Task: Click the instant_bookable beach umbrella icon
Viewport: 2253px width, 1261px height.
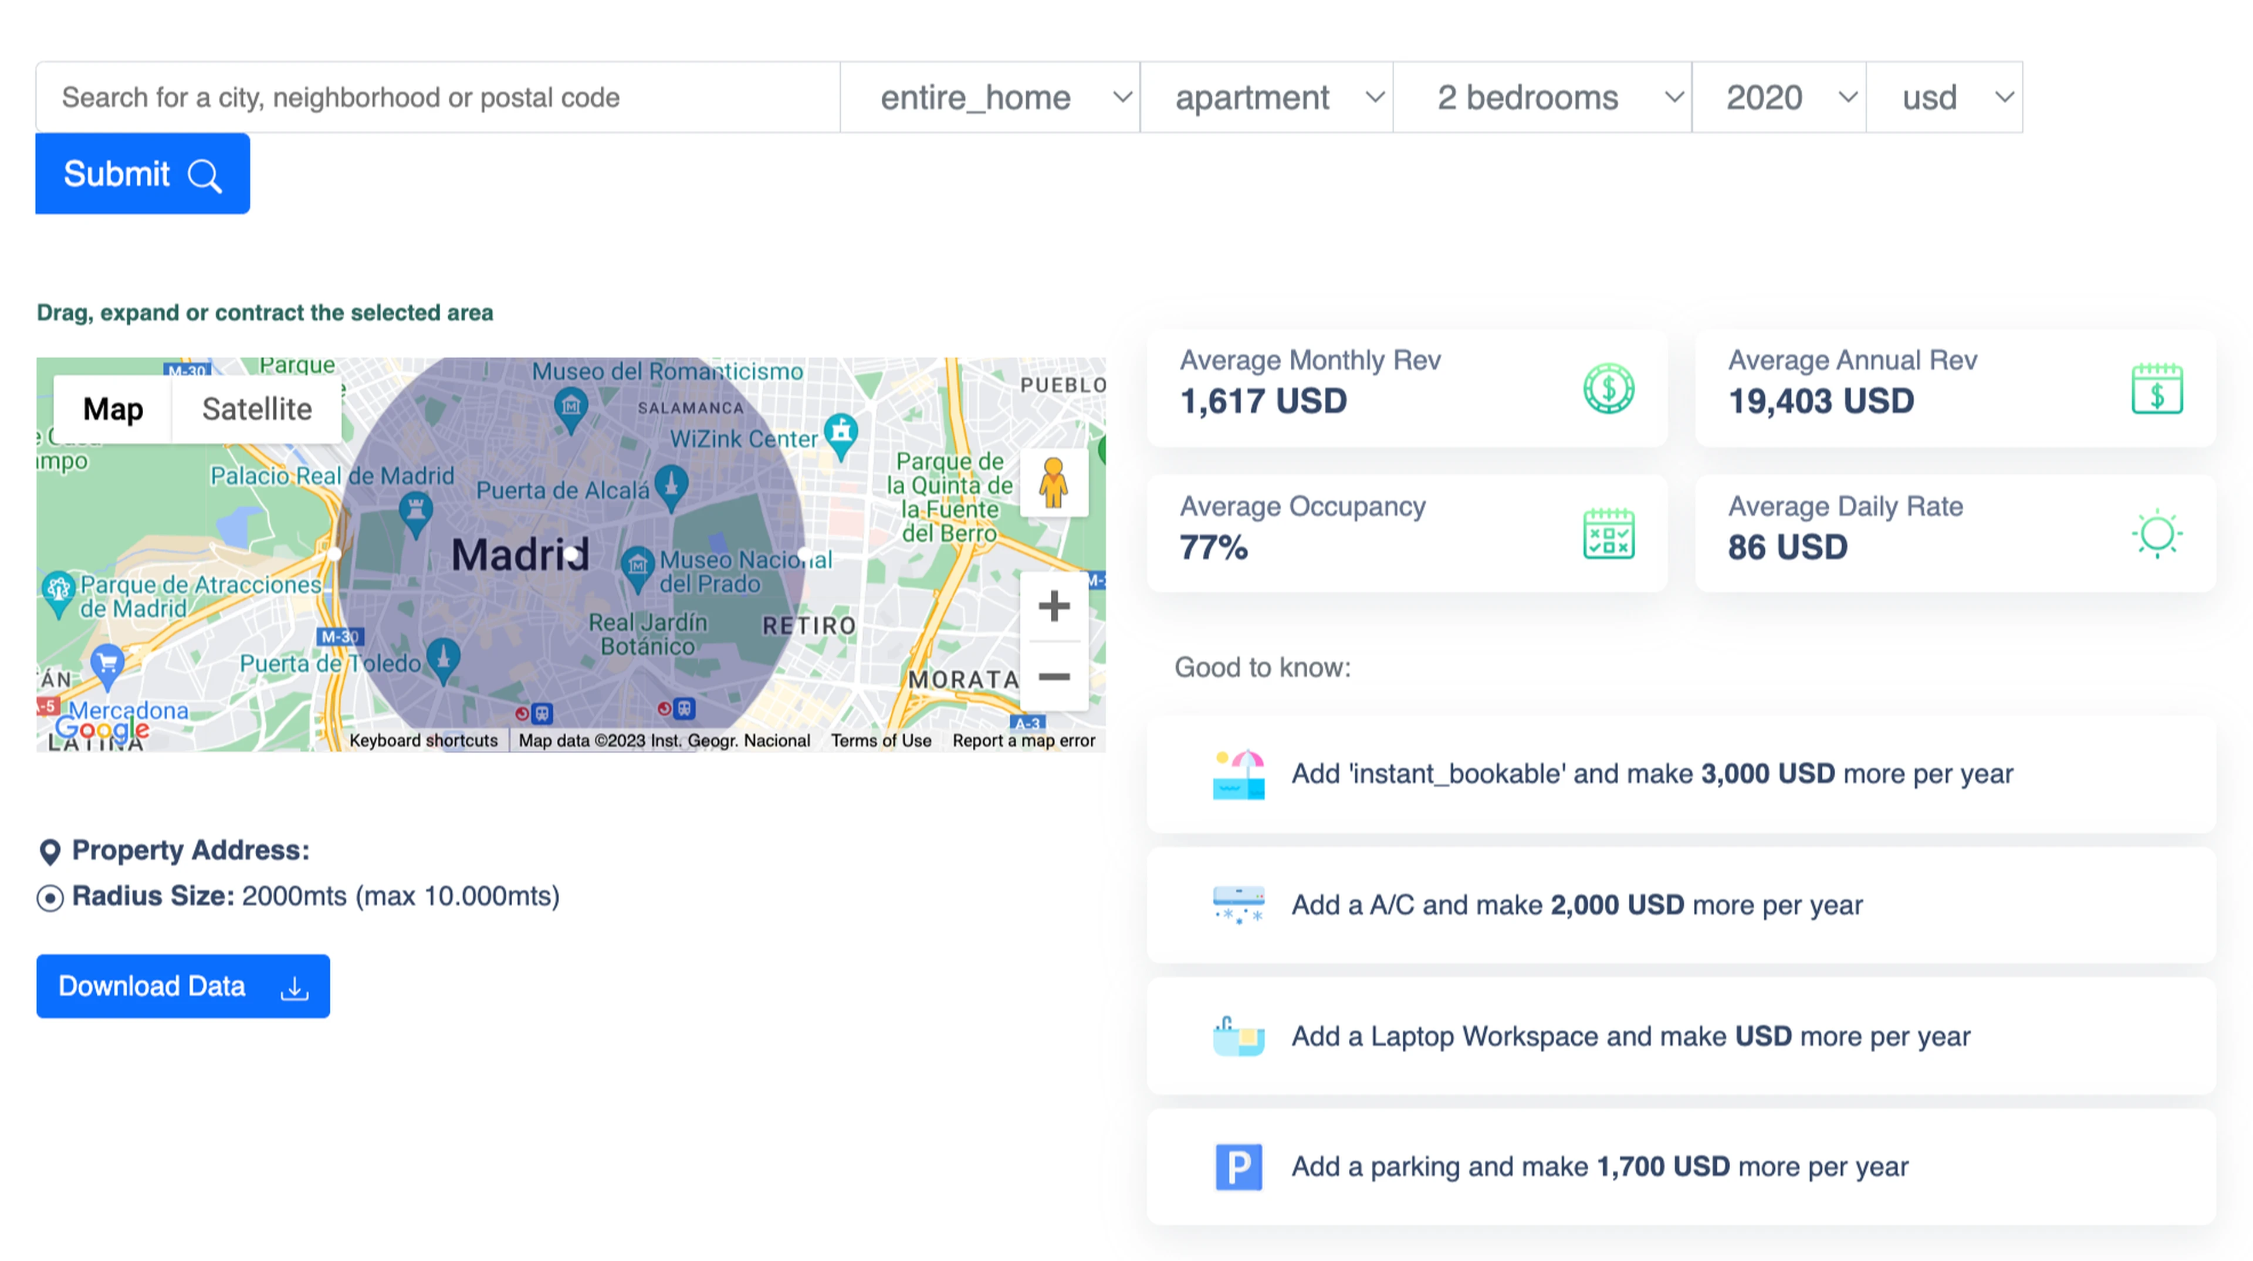Action: (1239, 775)
